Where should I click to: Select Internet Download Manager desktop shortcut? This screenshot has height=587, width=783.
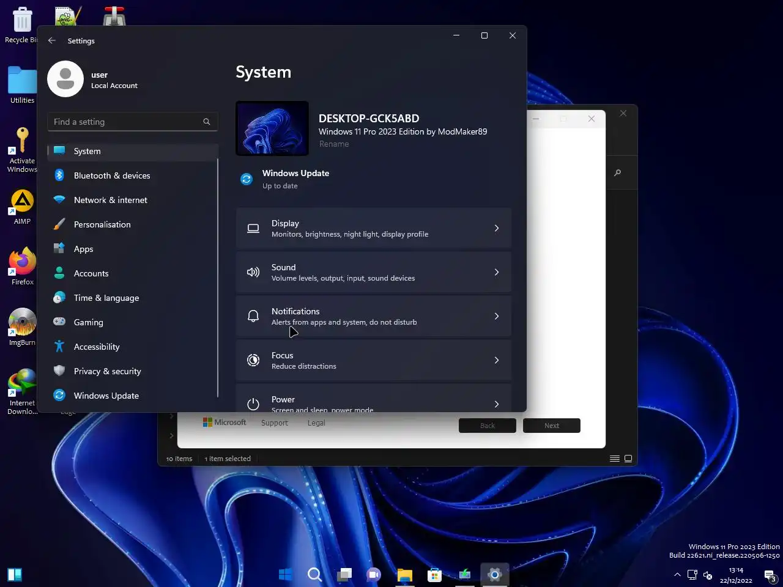[x=22, y=392]
